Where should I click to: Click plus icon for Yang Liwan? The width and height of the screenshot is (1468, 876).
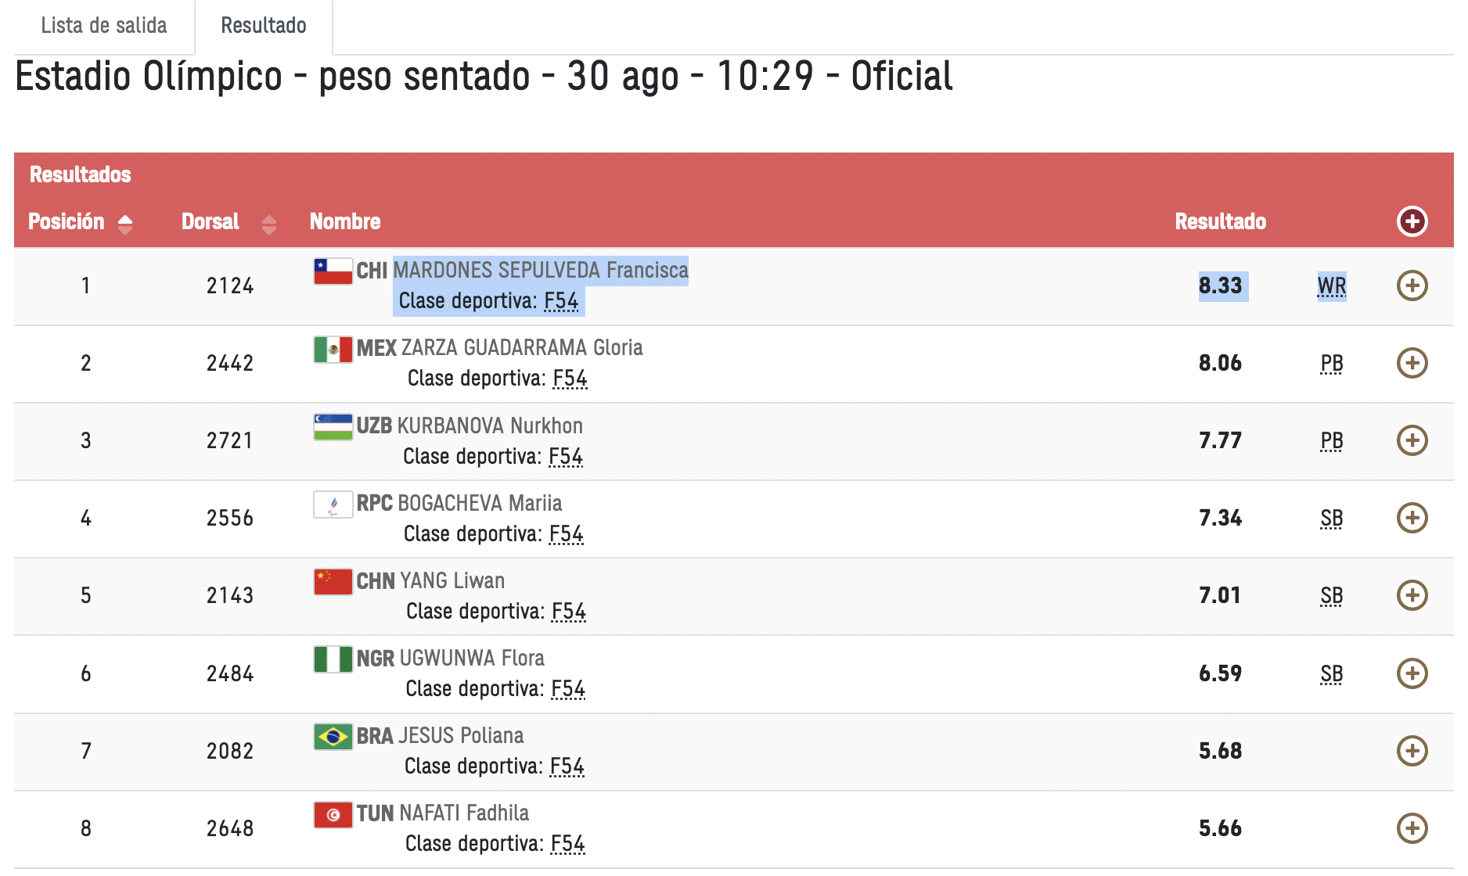click(x=1412, y=595)
